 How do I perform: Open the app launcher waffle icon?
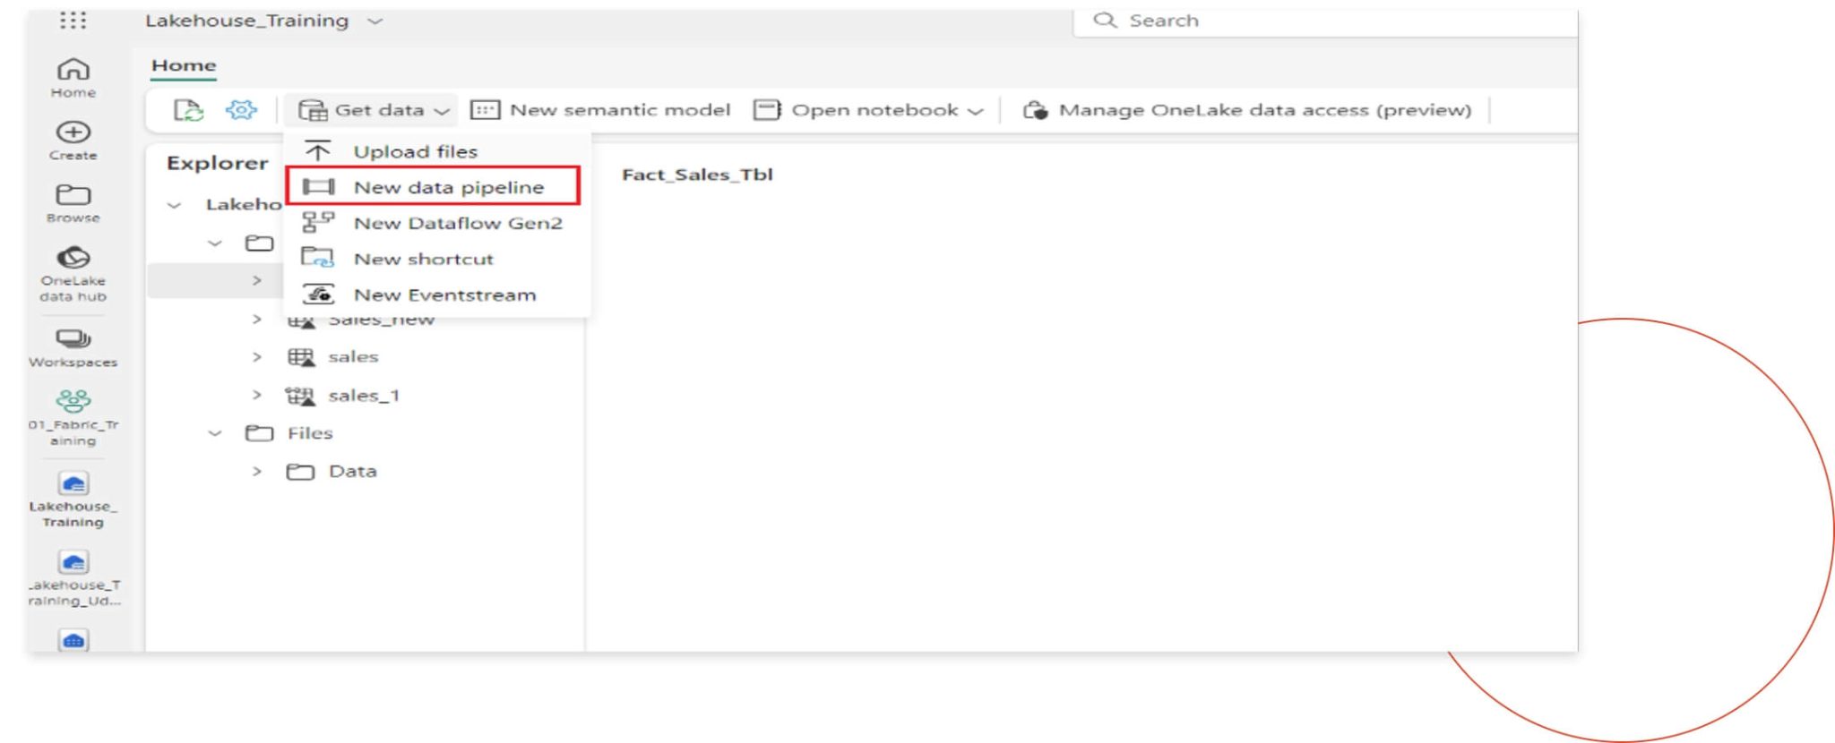point(73,20)
